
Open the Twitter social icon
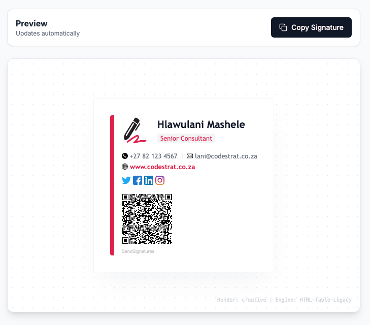pos(126,180)
